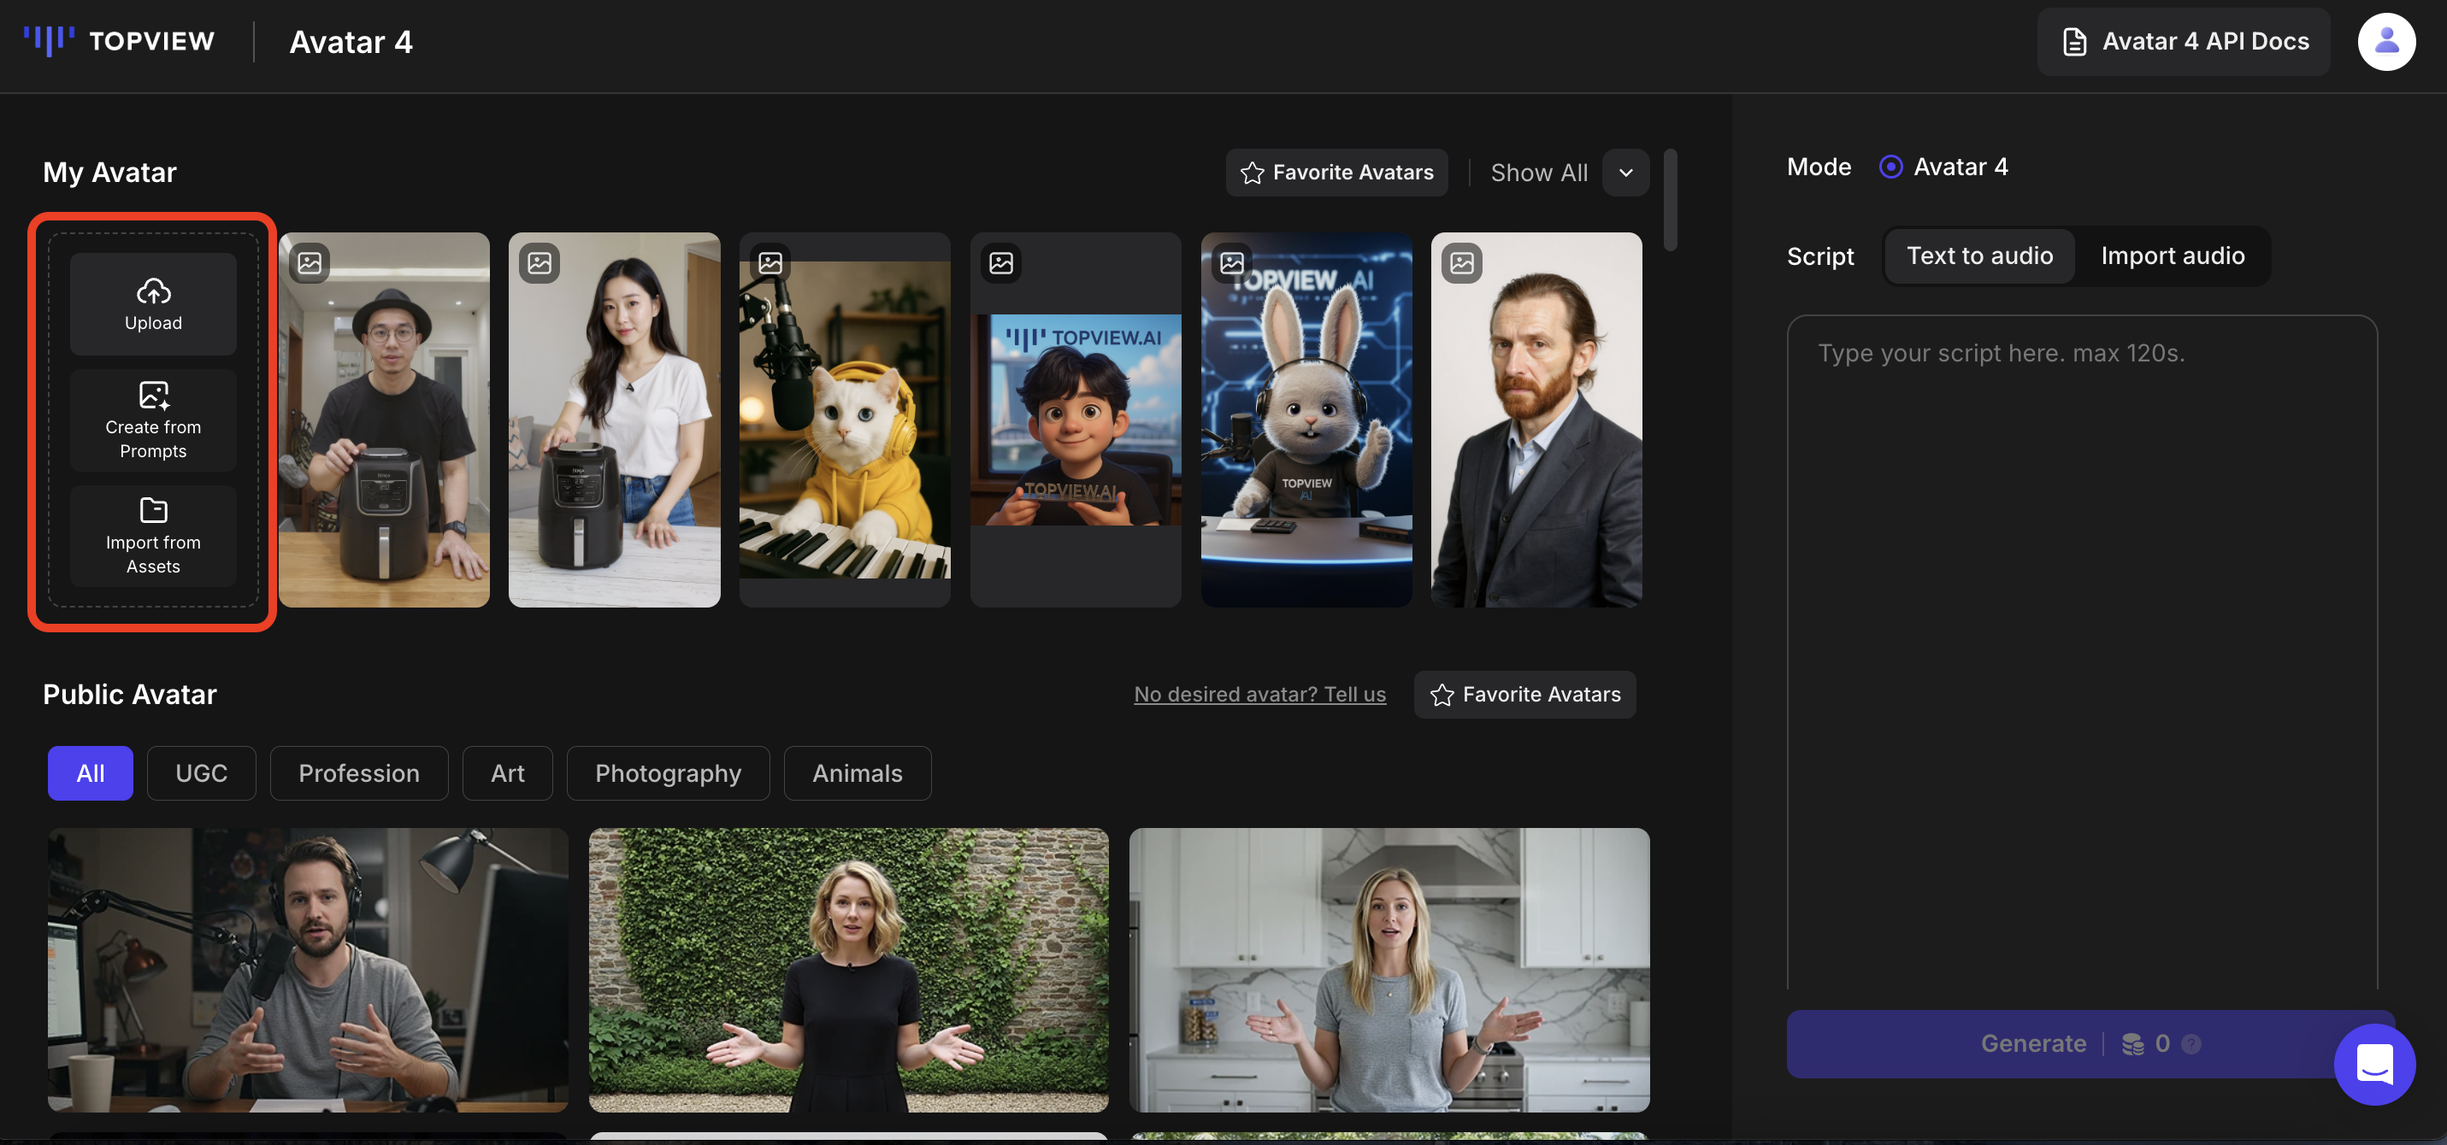Viewport: 2447px width, 1145px height.
Task: Click image icon on bunny avatar thumbnail
Action: click(1232, 263)
